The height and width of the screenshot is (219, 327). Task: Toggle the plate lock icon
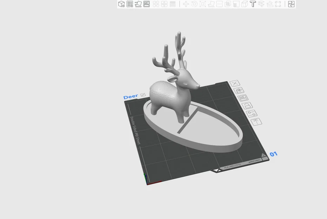coord(247,105)
